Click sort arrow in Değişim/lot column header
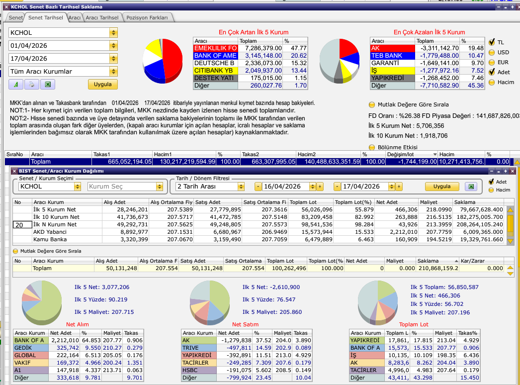The height and width of the screenshot is (385, 520). [435, 154]
